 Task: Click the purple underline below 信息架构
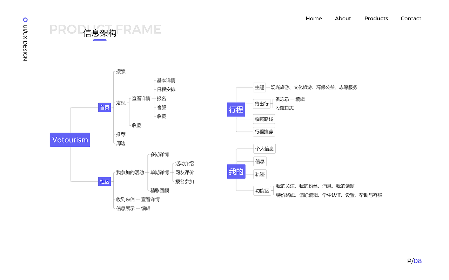100,40
